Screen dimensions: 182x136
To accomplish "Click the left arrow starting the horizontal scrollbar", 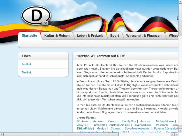I will pyautogui.click(x=2, y=134).
